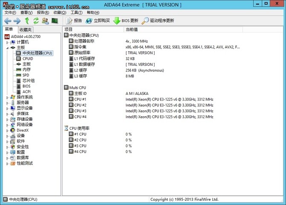The image size is (286, 205).
Task: Switch to the 收藏夹 tab
Action: point(26,29)
